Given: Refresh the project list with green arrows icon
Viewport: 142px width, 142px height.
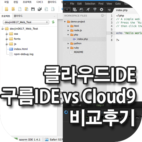Looking at the screenshot, I should click(x=53, y=22).
